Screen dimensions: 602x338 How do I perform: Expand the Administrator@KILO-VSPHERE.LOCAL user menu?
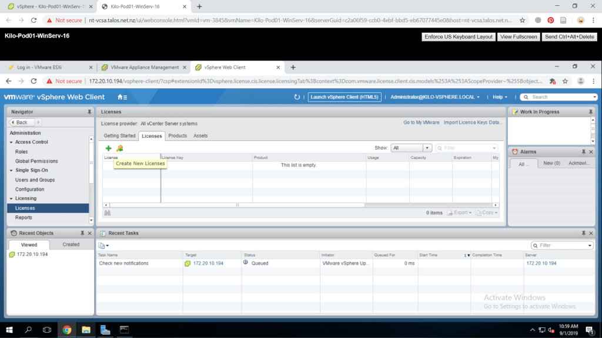point(434,97)
